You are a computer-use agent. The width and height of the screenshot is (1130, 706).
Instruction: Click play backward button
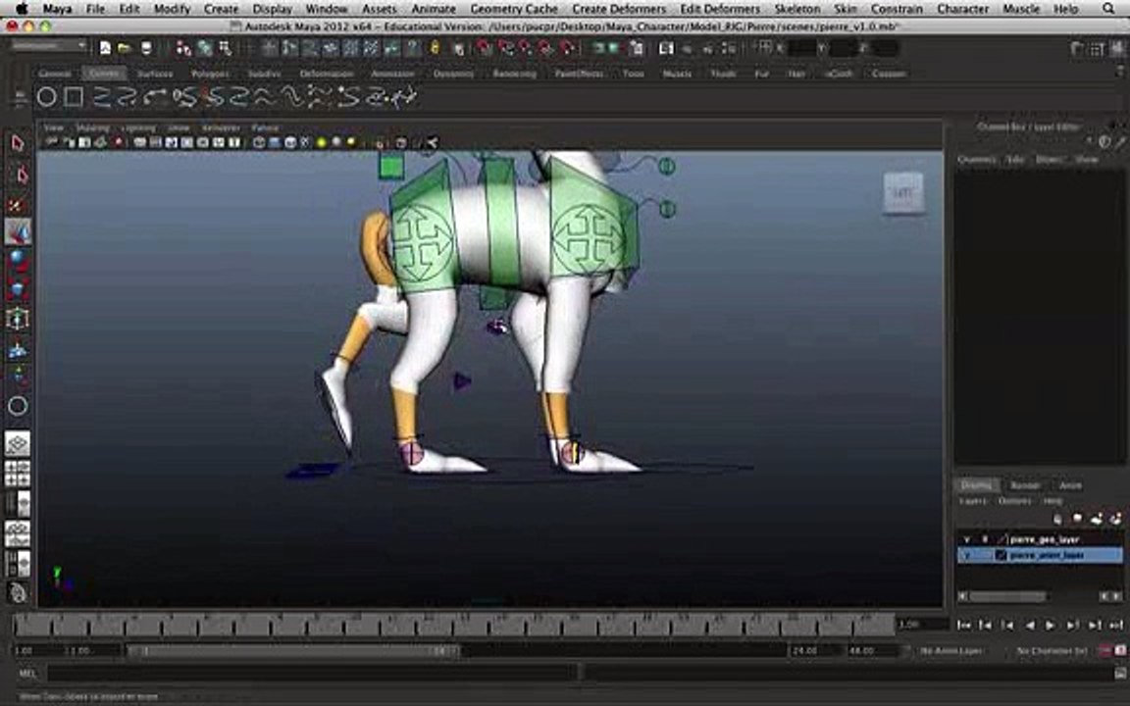pyautogui.click(x=1030, y=626)
